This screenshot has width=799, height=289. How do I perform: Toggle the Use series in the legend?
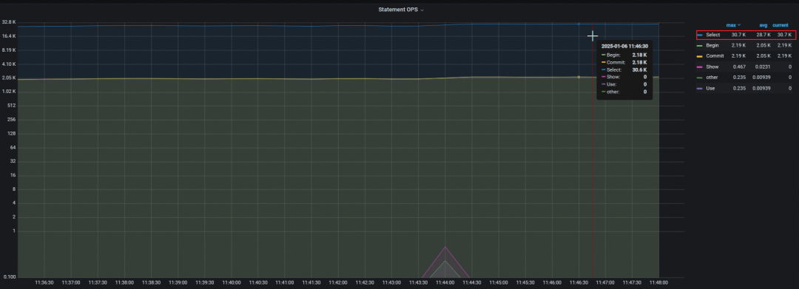click(710, 88)
